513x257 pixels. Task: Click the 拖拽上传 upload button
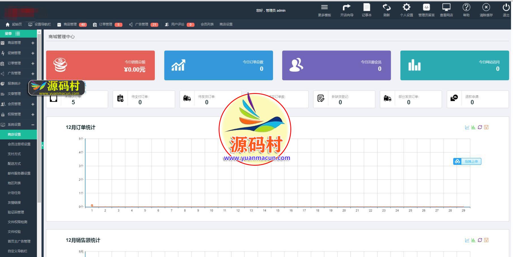[467, 161]
